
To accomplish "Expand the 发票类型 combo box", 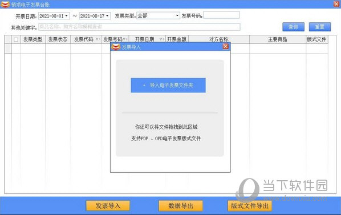I will tap(177, 15).
